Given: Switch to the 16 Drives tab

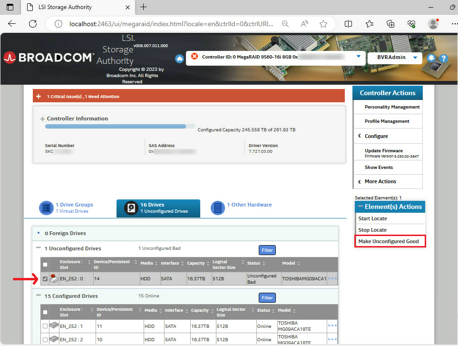Looking at the screenshot, I should [x=158, y=208].
